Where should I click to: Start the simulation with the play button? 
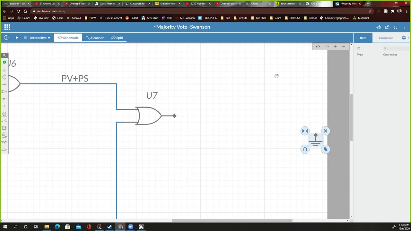tap(17, 38)
